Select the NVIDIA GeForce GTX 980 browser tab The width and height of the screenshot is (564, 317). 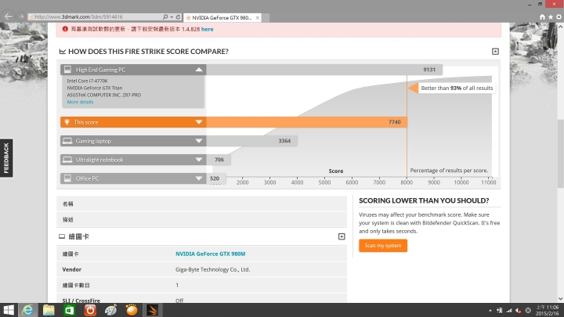coord(222,17)
